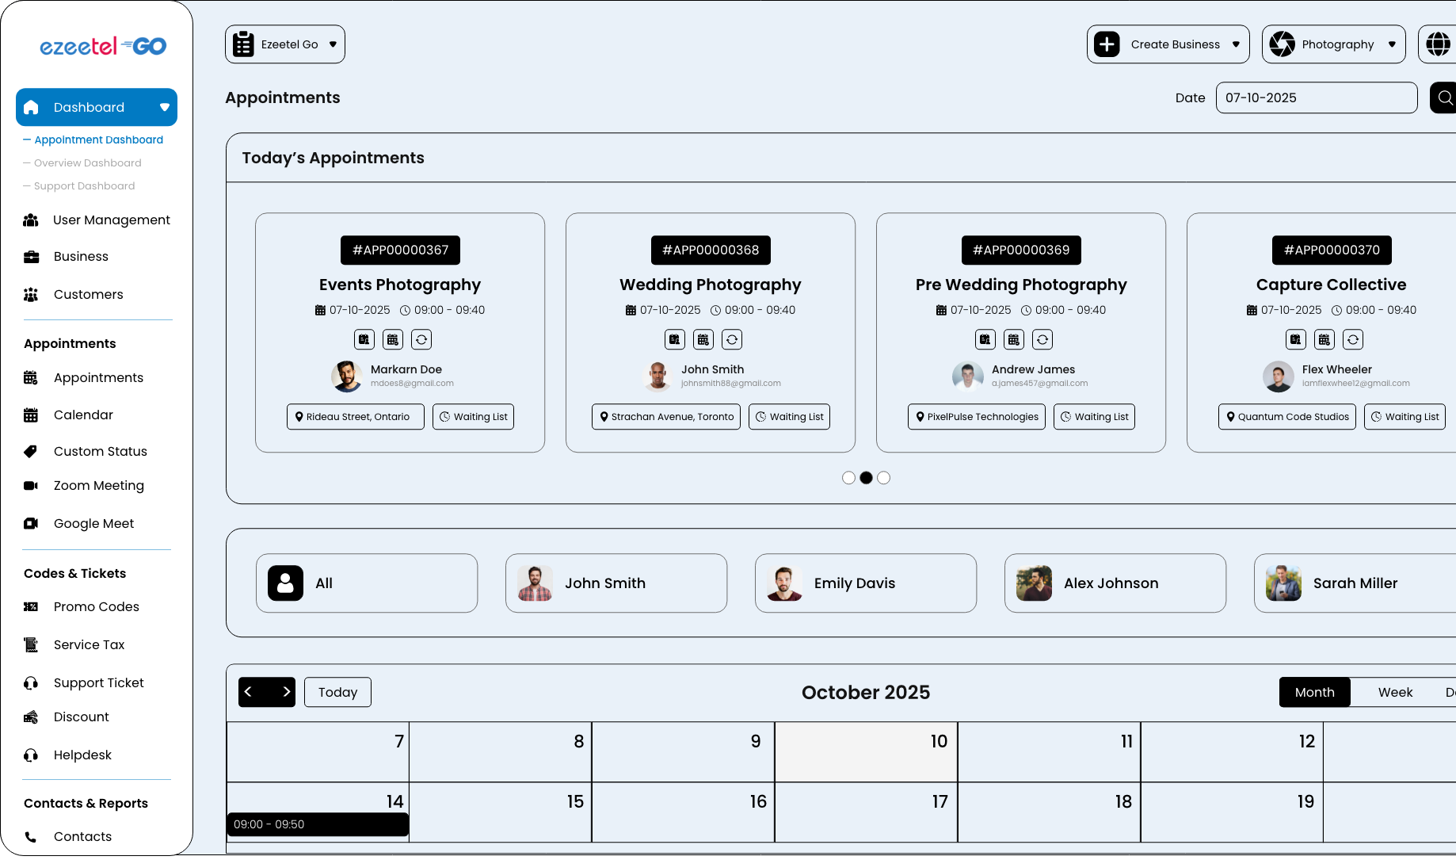Image resolution: width=1456 pixels, height=860 pixels.
Task: Click the Today button
Action: 337,692
